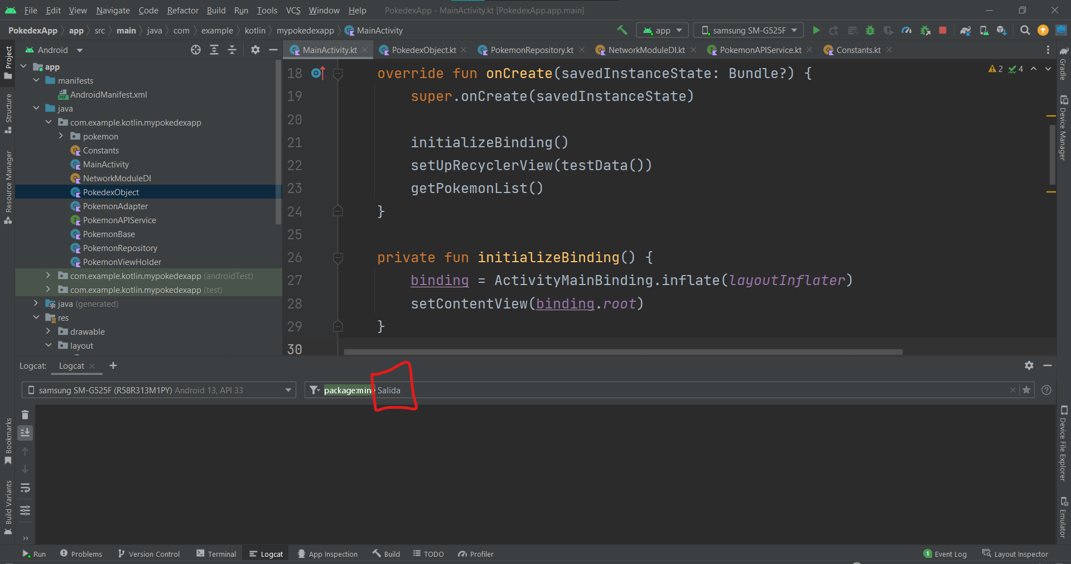The width and height of the screenshot is (1071, 564).
Task: Open Search Everywhere magnifier icon
Action: (1025, 30)
